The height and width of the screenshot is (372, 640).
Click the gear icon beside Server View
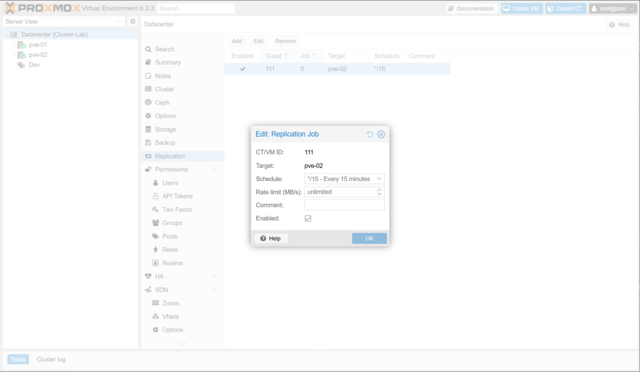pos(132,21)
